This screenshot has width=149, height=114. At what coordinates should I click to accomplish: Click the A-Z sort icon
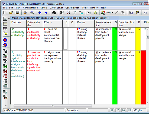click(68, 12)
